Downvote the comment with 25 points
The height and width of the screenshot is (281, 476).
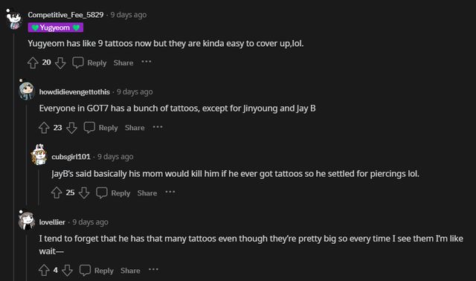point(84,193)
